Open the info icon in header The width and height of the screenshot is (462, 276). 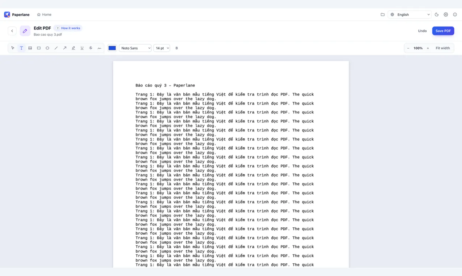click(x=455, y=15)
